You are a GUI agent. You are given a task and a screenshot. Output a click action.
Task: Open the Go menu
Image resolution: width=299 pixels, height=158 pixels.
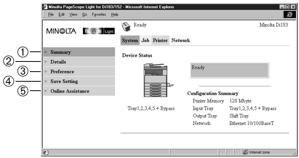tap(85, 14)
